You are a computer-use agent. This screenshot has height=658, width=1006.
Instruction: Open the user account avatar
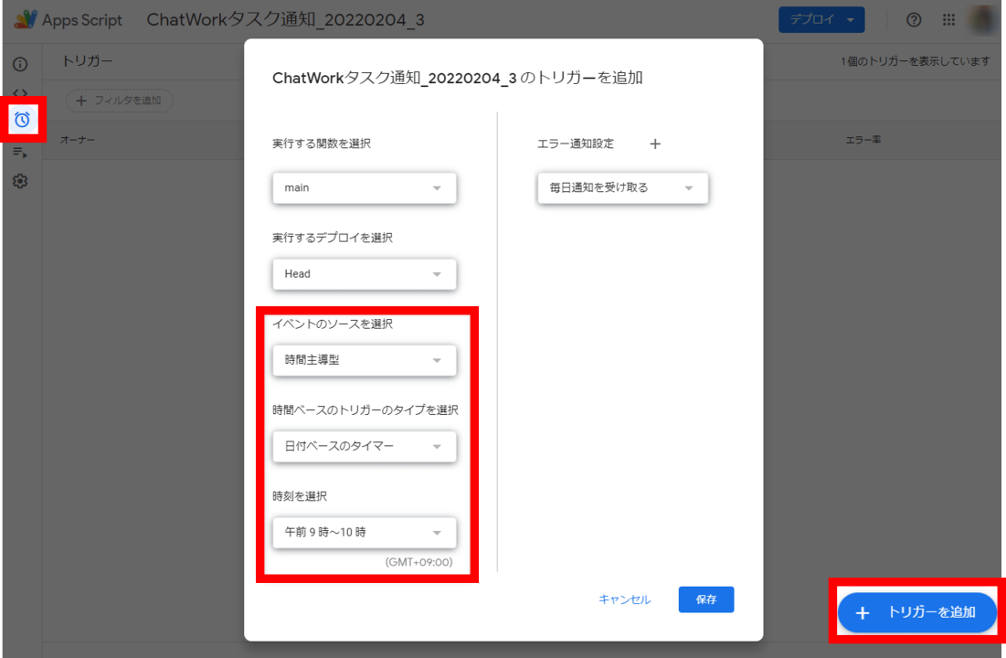click(981, 20)
